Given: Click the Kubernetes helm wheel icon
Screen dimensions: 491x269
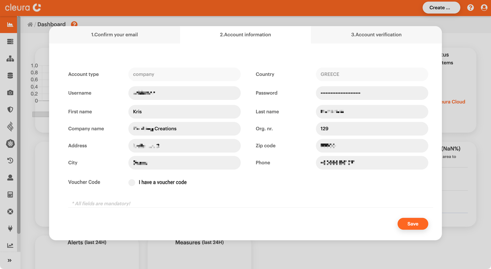Looking at the screenshot, I should [x=10, y=144].
